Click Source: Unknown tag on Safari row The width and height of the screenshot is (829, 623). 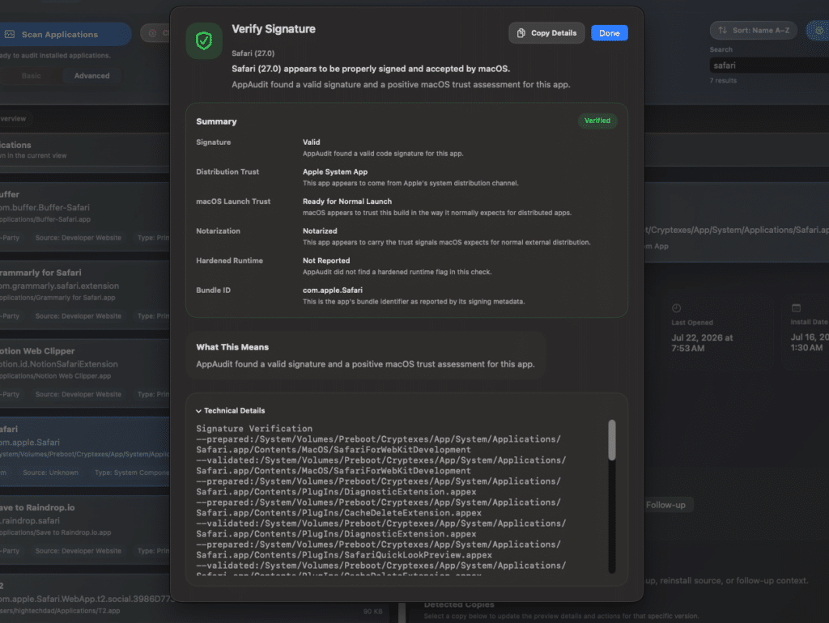[50, 473]
